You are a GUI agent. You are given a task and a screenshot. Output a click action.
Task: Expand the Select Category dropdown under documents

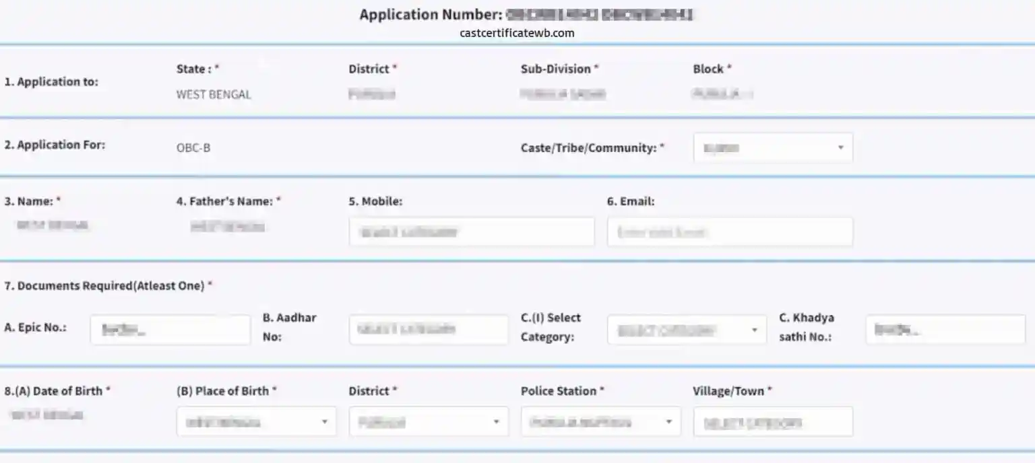[x=687, y=329]
